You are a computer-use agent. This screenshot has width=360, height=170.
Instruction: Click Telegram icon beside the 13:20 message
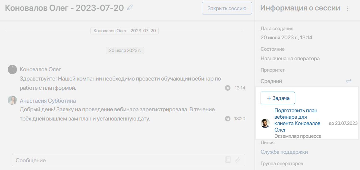click(228, 119)
